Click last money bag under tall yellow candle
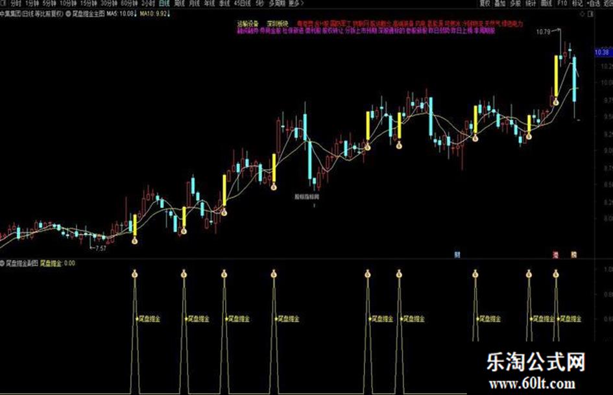The height and width of the screenshot is (395, 613). point(555,102)
